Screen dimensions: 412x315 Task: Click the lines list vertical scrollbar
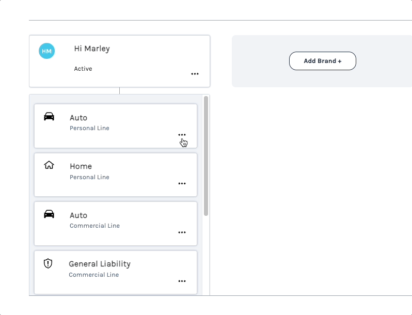tap(206, 155)
